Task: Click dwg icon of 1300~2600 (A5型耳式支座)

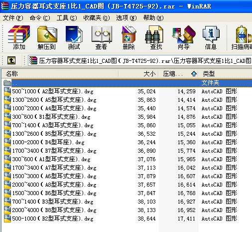Action: [7, 100]
